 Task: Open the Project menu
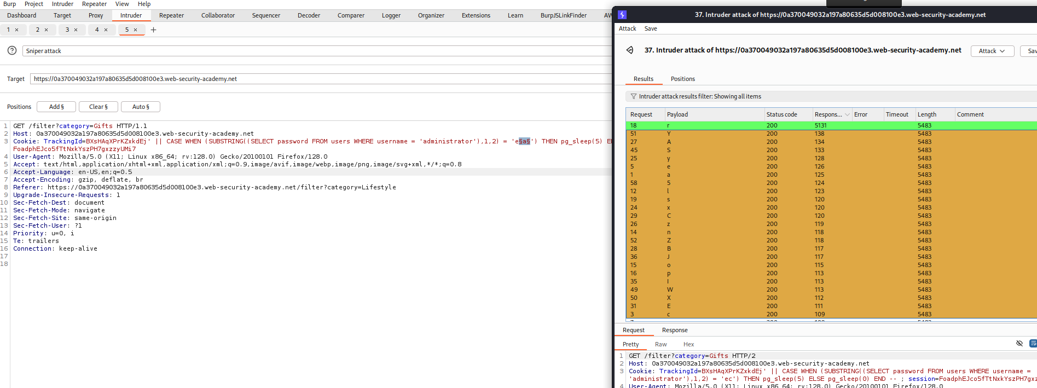[34, 4]
